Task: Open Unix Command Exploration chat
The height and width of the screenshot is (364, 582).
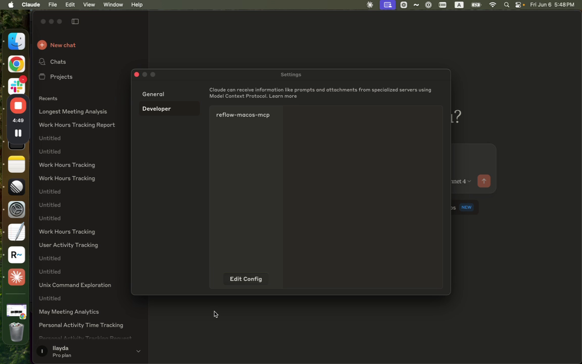Action: tap(75, 285)
